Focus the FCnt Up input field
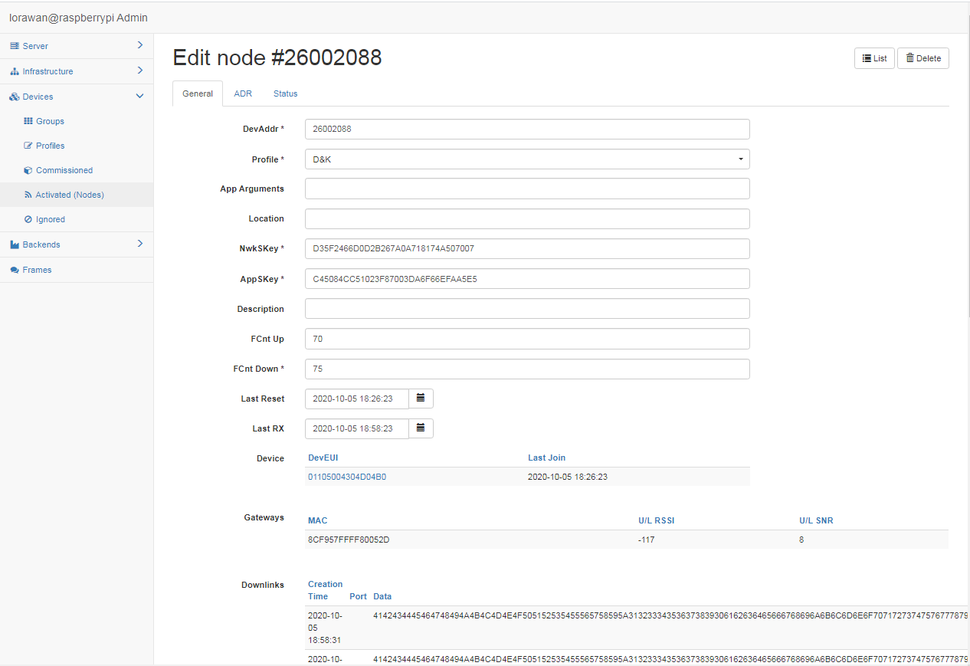The image size is (970, 666). (527, 339)
